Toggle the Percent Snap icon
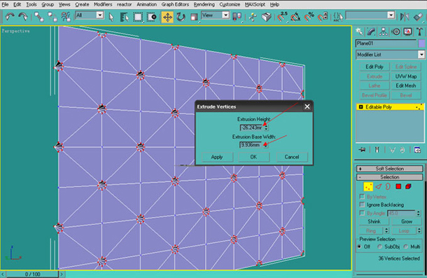This screenshot has width=427, height=278. [309, 17]
